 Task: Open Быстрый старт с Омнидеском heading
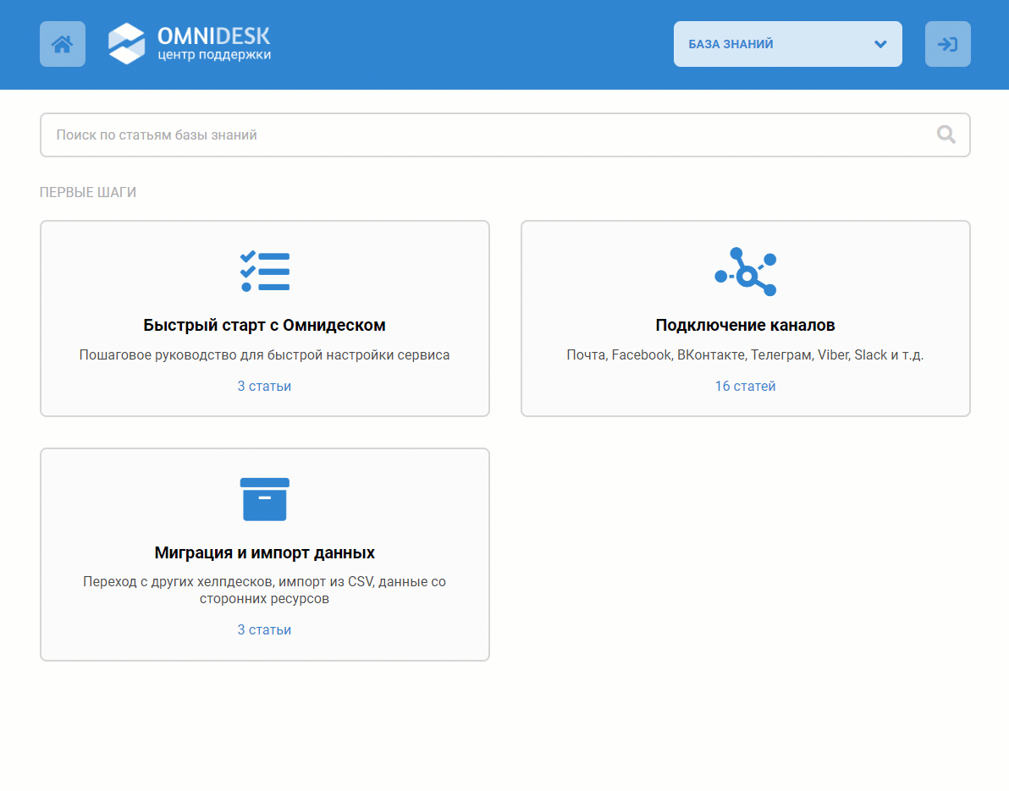[264, 326]
